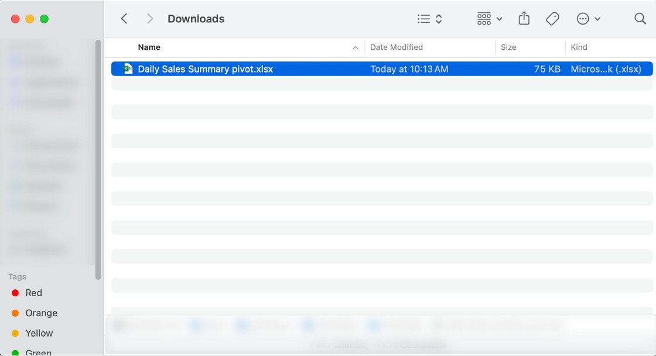Sort by Size column header
The width and height of the screenshot is (656, 356).
508,47
